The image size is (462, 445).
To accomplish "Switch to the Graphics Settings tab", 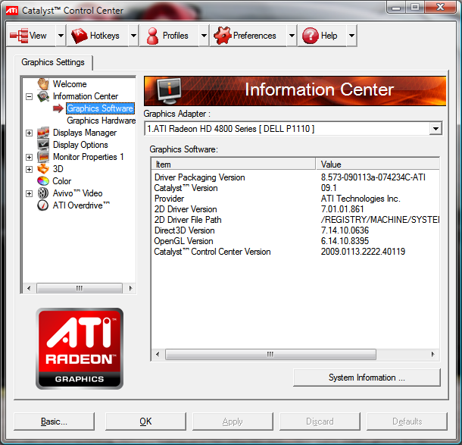I will 53,63.
